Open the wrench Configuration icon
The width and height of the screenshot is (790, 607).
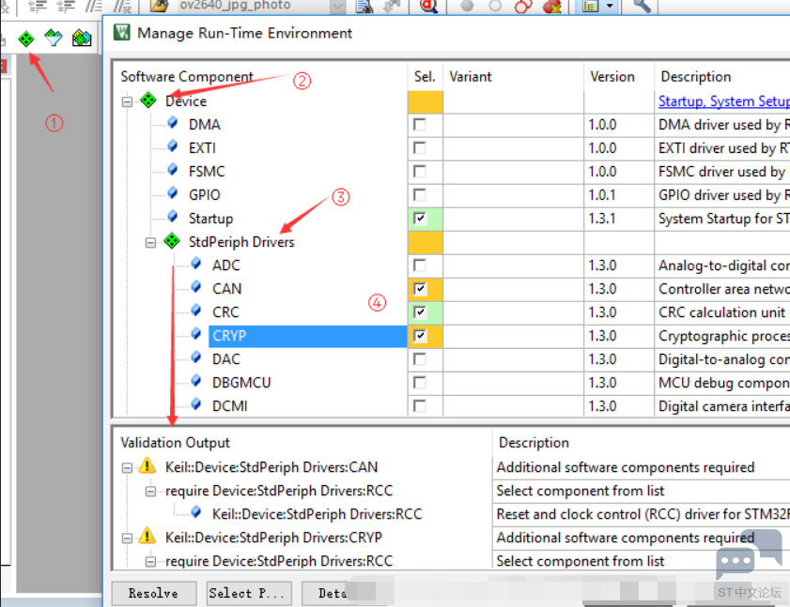coord(642,6)
